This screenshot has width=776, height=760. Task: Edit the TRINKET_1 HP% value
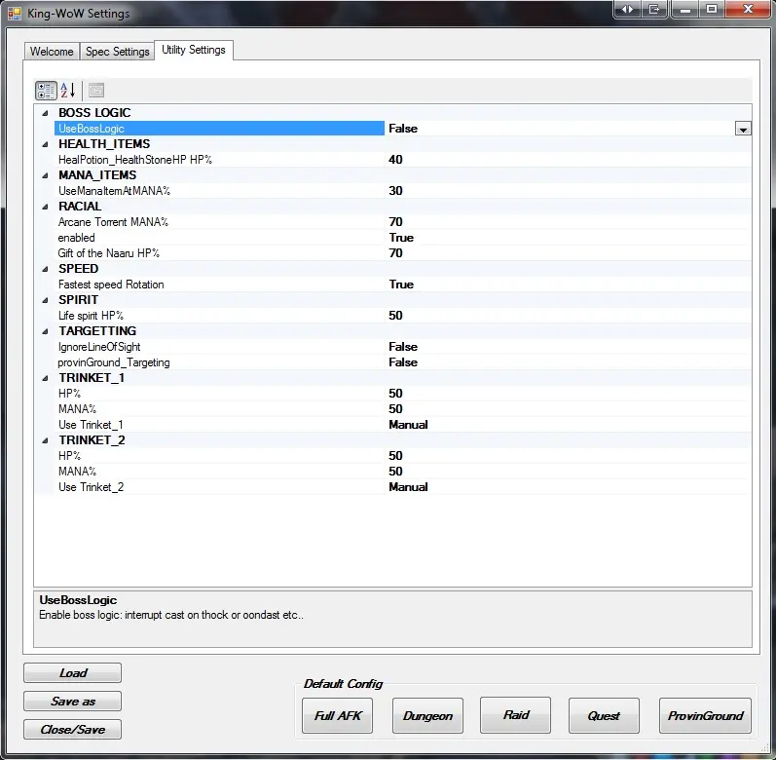395,394
